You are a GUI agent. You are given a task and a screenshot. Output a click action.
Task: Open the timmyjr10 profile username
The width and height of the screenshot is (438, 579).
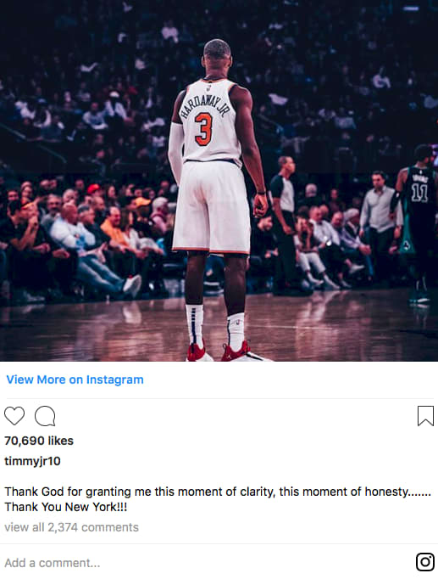pos(32,461)
